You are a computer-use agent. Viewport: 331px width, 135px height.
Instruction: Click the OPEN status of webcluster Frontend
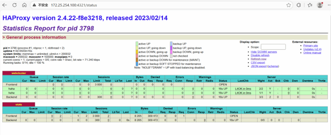pos(223,85)
